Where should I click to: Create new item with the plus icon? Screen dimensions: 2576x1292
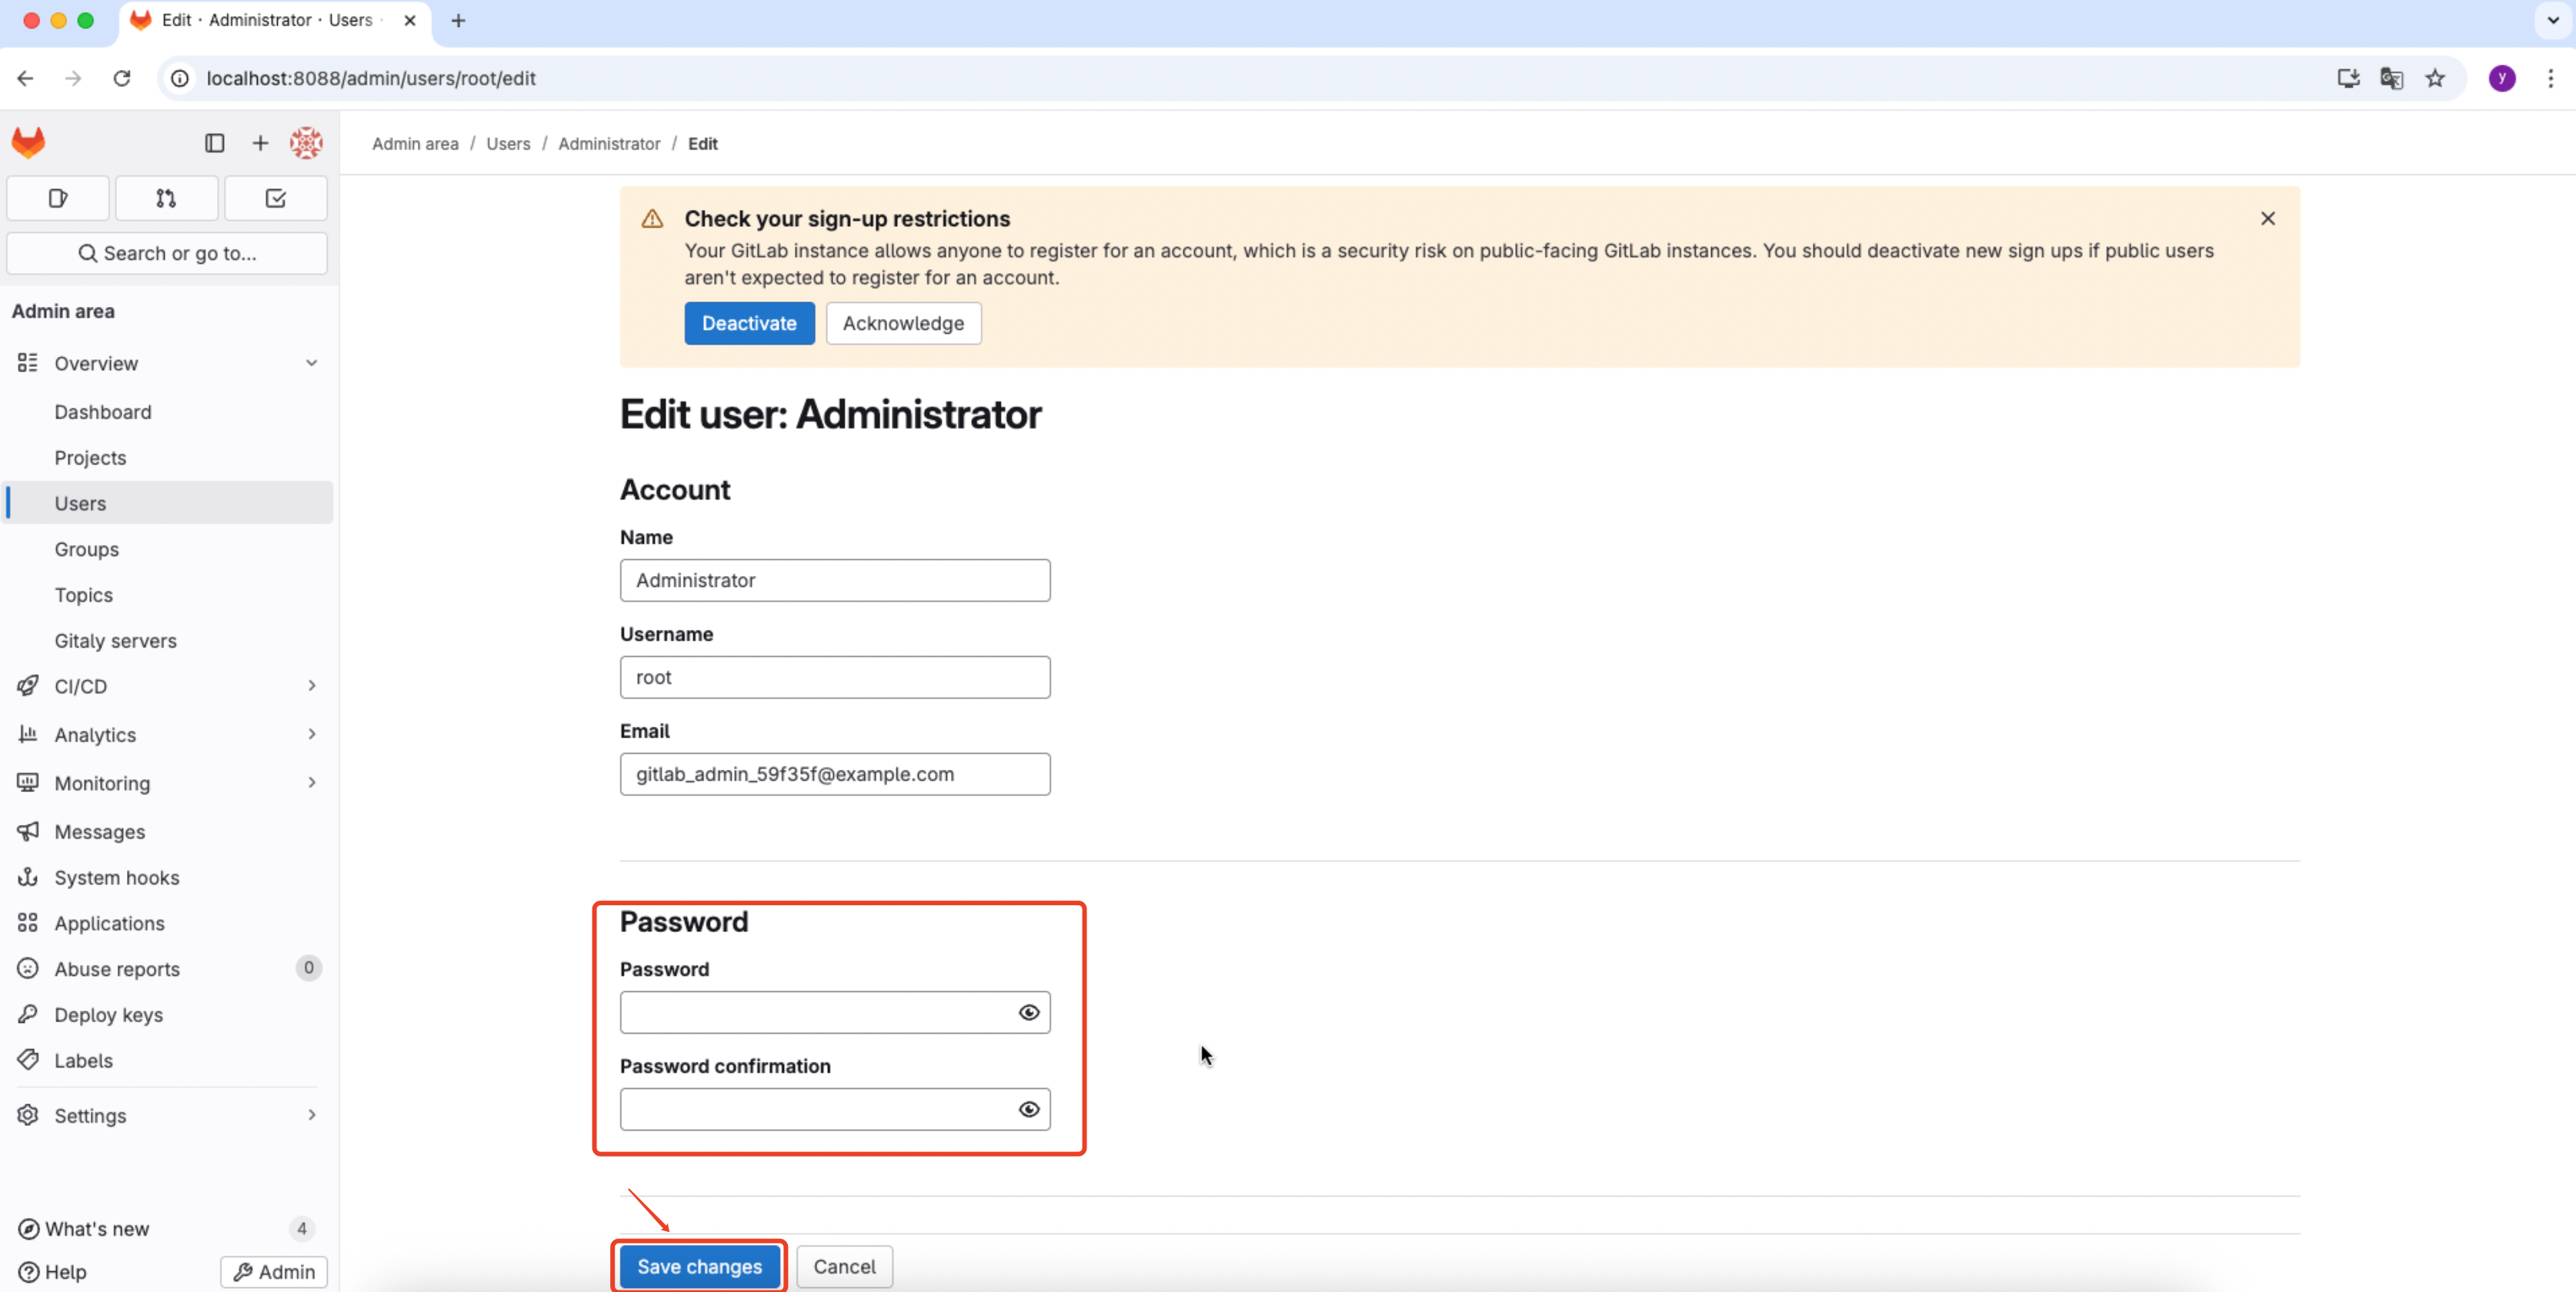coord(260,143)
